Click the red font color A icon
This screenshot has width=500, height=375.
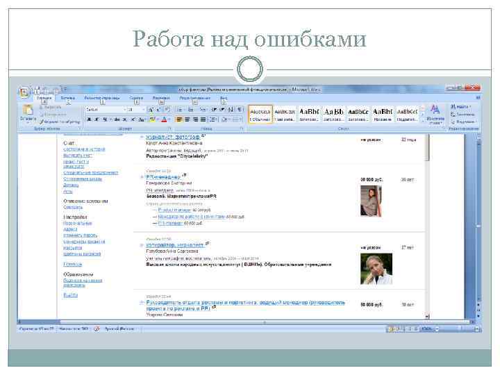[164, 119]
